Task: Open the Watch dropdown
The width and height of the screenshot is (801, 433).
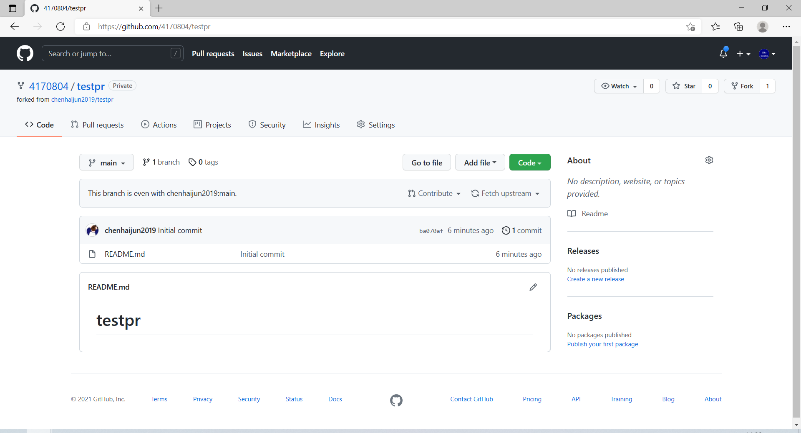Action: click(619, 86)
